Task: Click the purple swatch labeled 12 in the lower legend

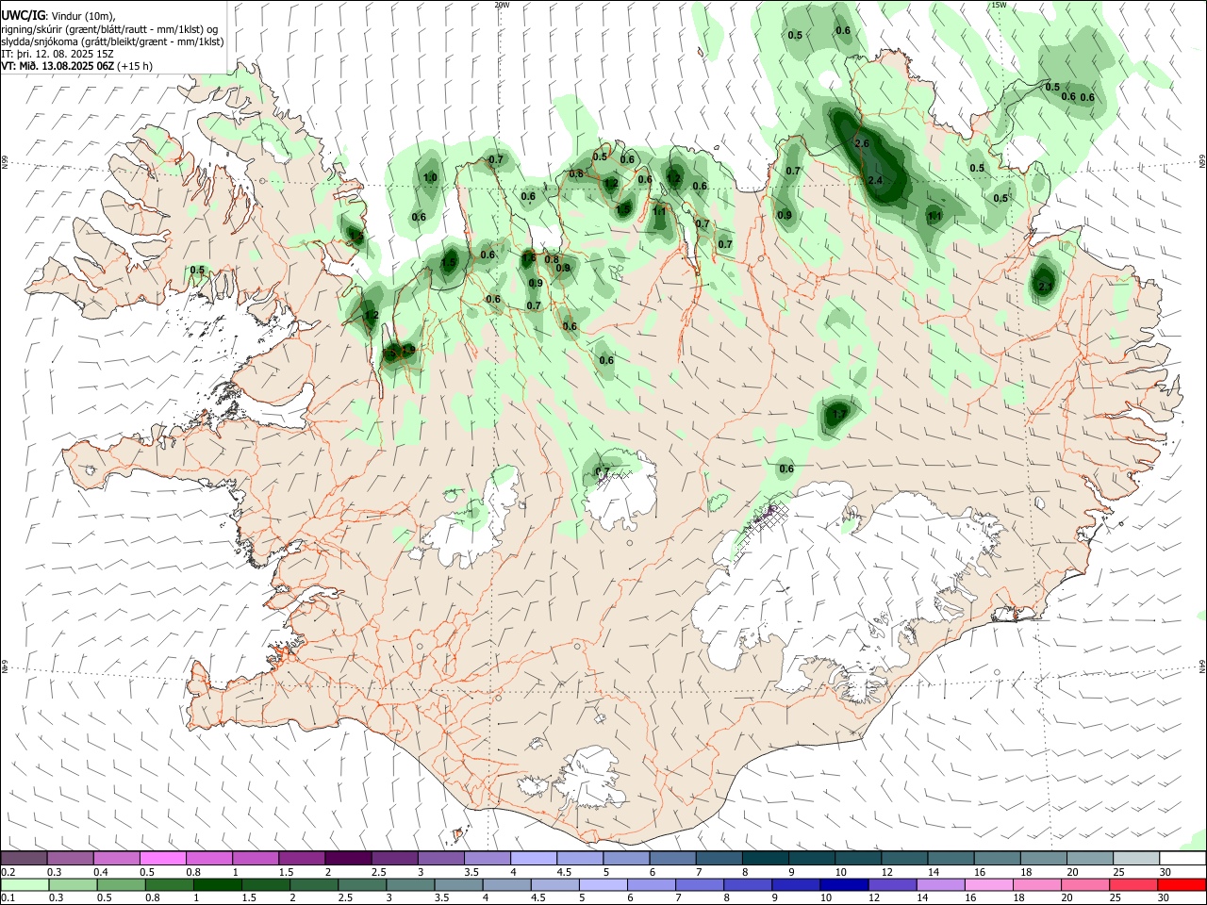Action: 891,884
